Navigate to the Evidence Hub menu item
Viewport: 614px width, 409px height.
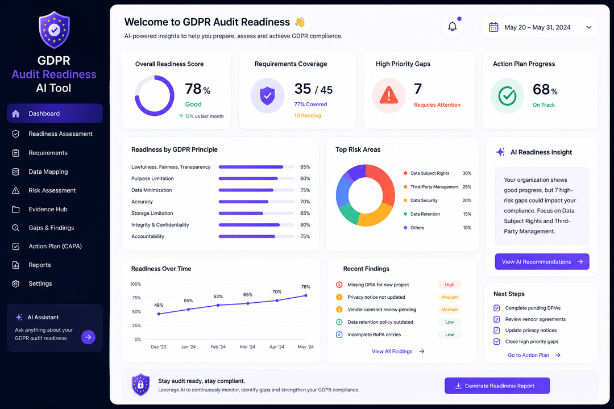[x=55, y=209]
